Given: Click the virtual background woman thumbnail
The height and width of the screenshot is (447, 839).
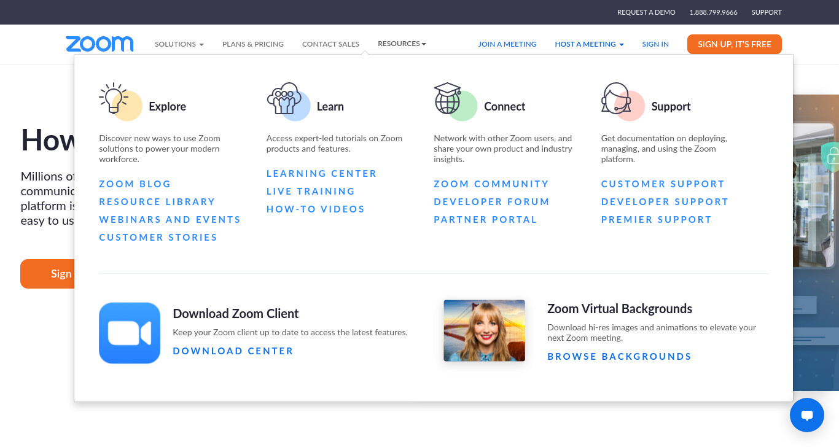Looking at the screenshot, I should coord(484,330).
